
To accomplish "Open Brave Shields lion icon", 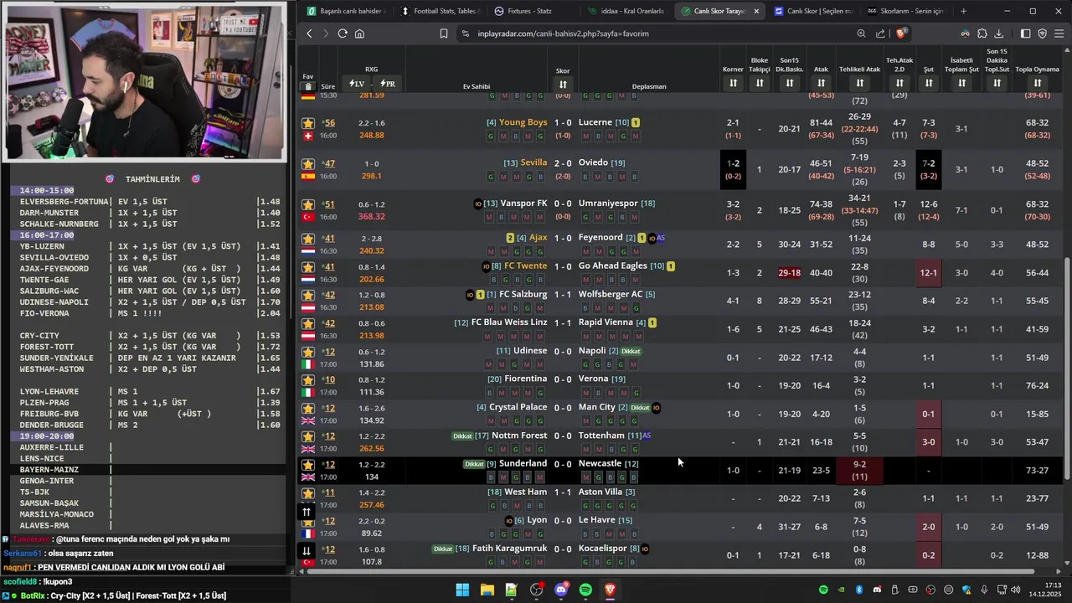I will [x=901, y=33].
